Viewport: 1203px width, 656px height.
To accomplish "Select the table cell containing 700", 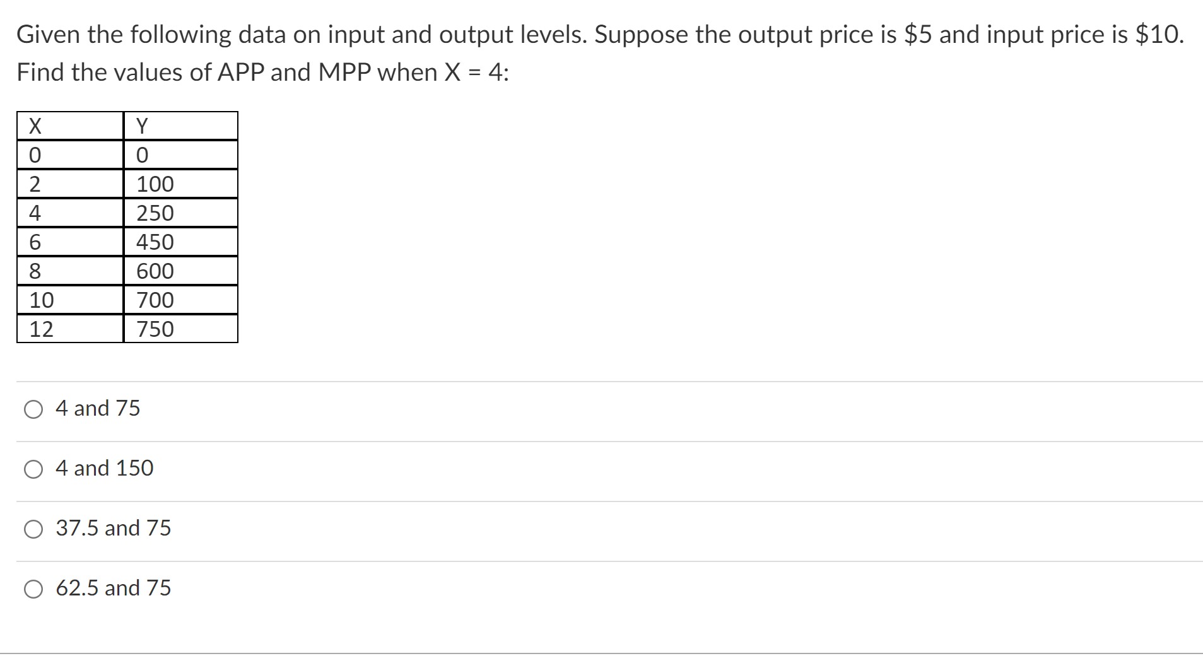I will click(x=179, y=300).
